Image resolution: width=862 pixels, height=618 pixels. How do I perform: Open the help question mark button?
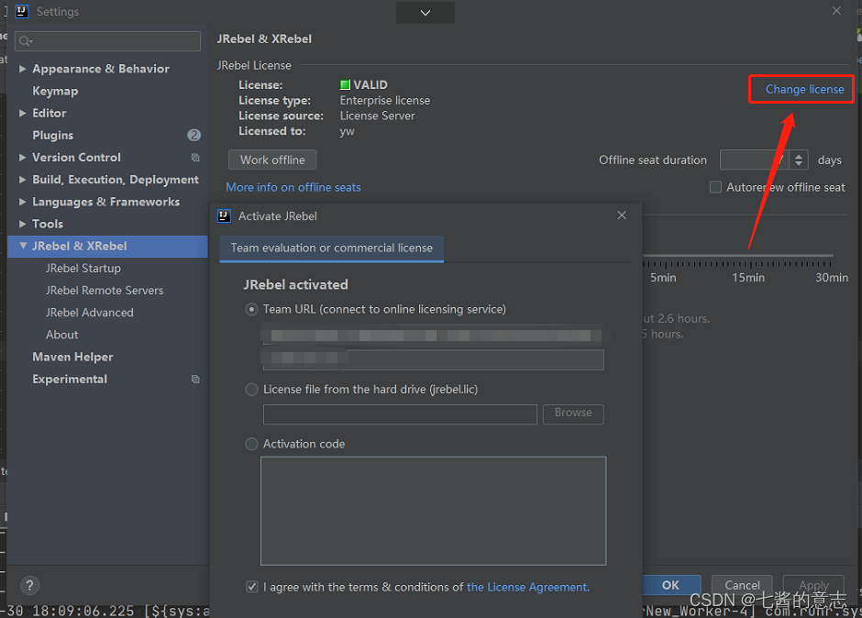click(x=30, y=586)
